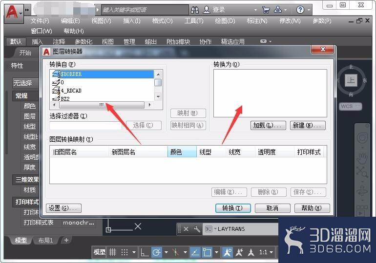Select layer 0 in 转换自 list
Viewport: 376px width, 263px height.
pyautogui.click(x=103, y=82)
